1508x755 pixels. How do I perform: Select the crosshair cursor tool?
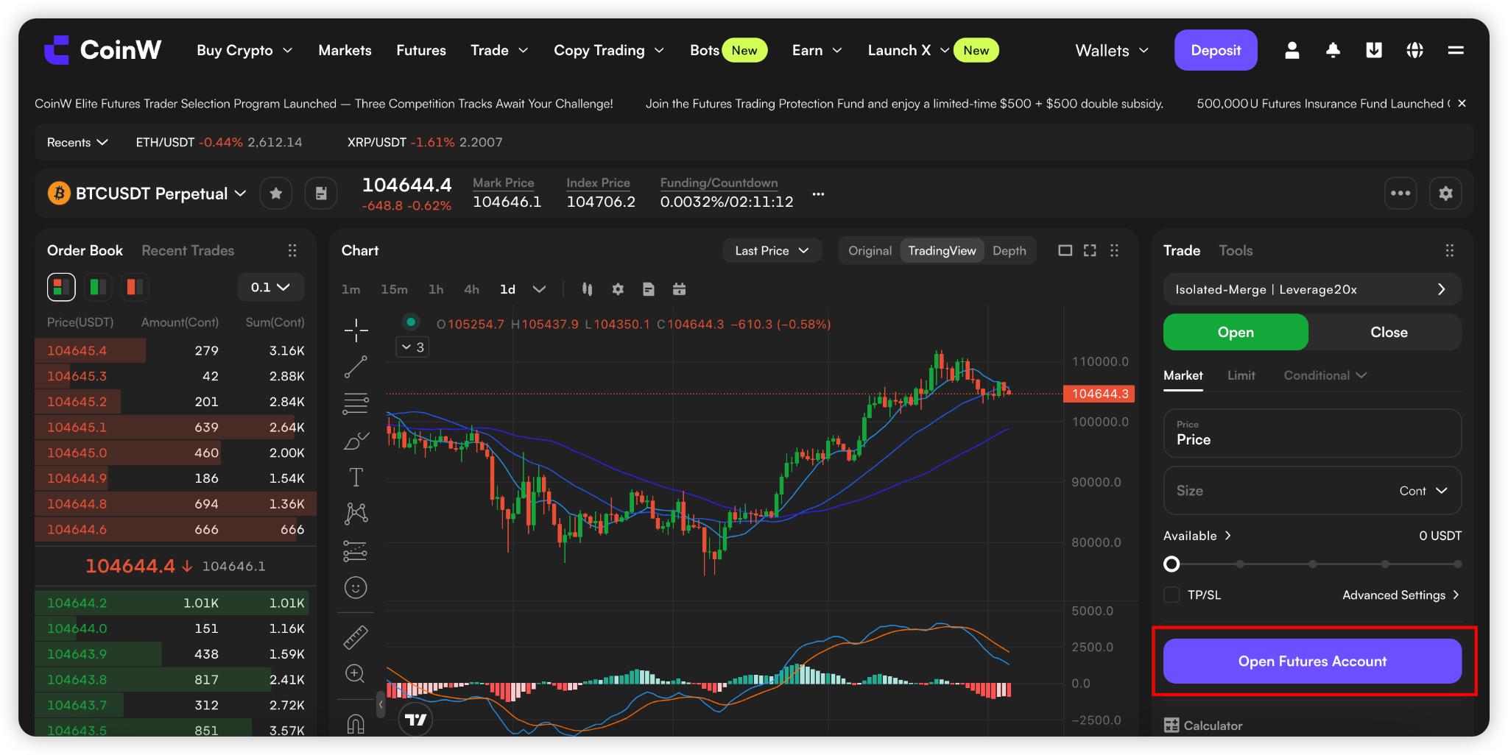tap(356, 330)
